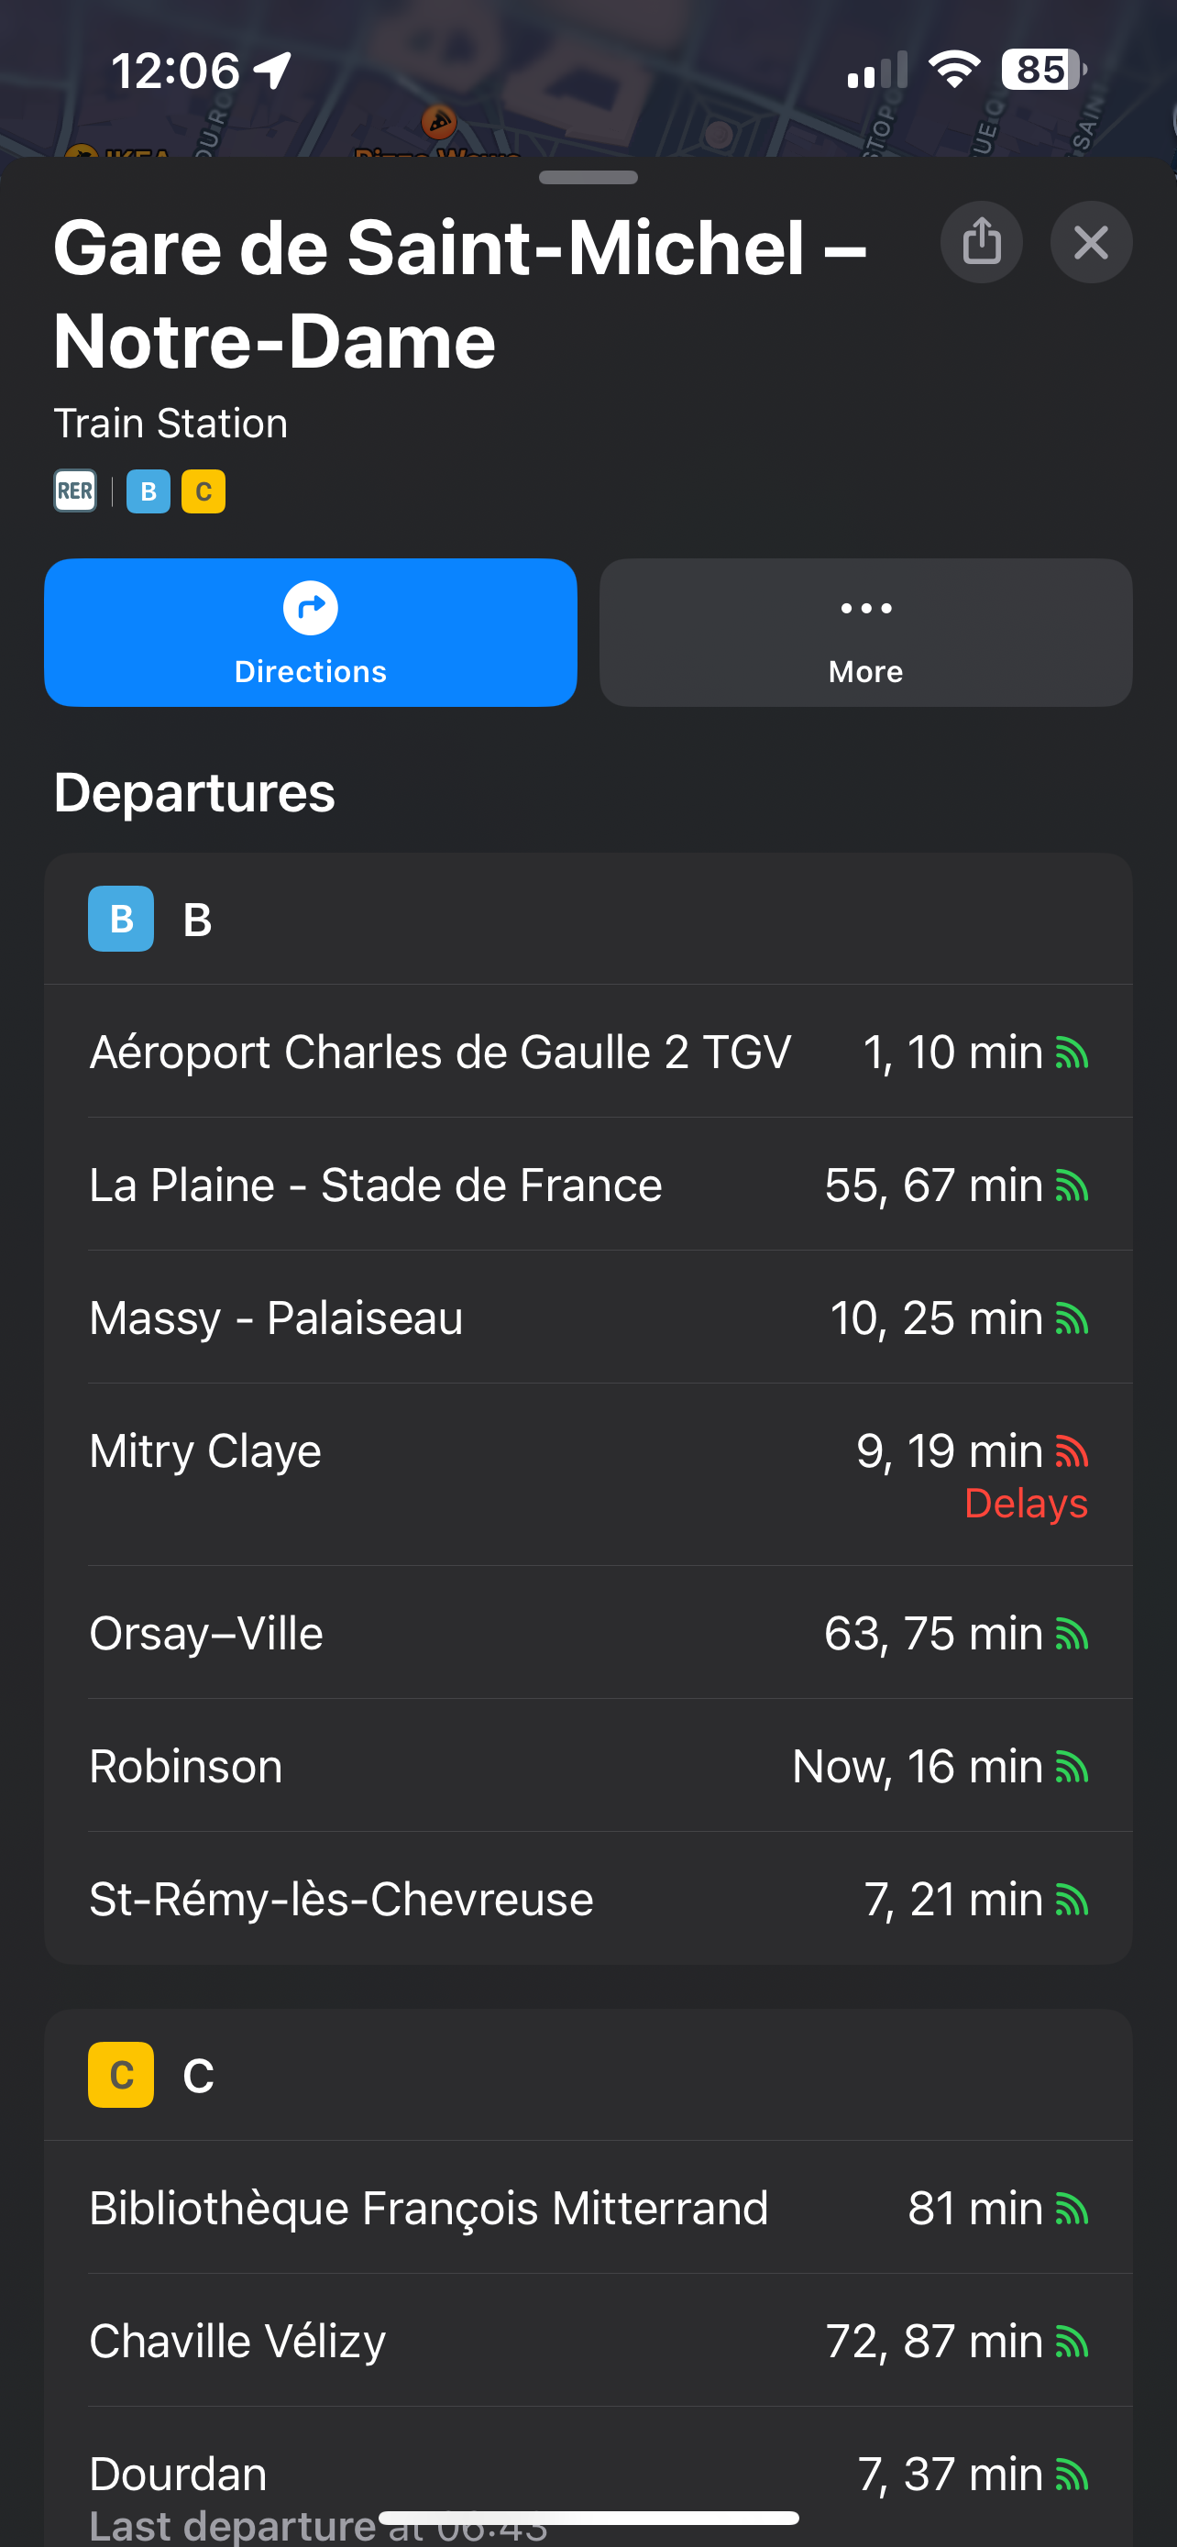Select the Massy - Palaiseau departure row
Image resolution: width=1177 pixels, height=2547 pixels.
point(277,1318)
